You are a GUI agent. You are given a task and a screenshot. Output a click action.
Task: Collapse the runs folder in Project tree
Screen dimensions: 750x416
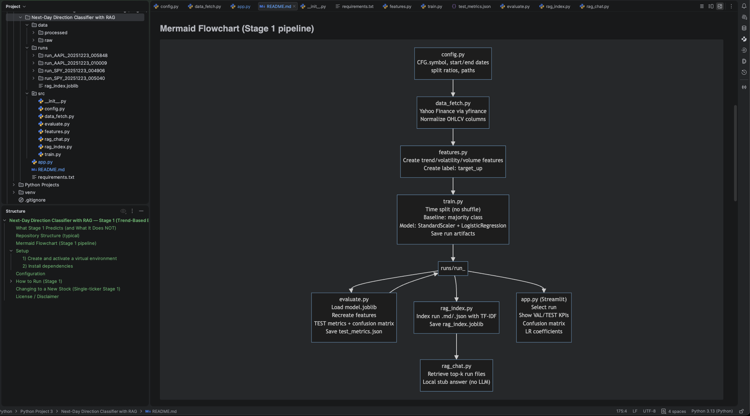(x=27, y=48)
